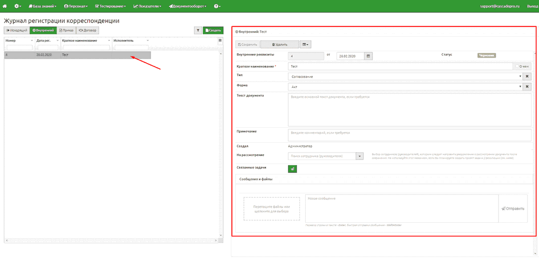The image size is (539, 258).
Task: Open the Показатели menu
Action: coord(147,6)
